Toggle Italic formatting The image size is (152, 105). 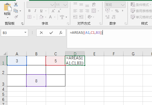coord(35,11)
